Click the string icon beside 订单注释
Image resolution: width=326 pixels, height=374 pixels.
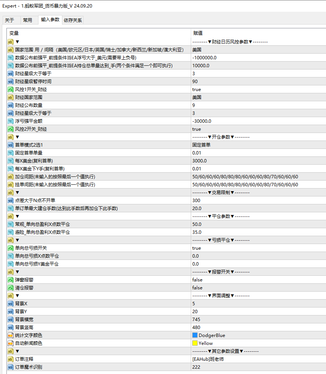point(10,359)
